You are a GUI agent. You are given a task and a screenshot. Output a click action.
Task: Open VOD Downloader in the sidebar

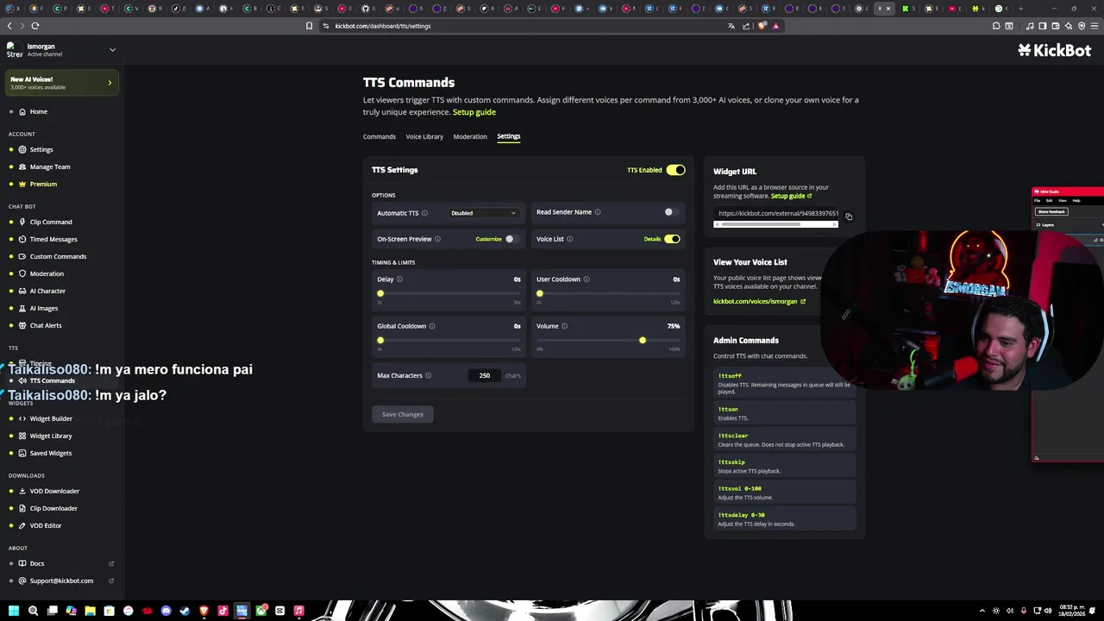(x=54, y=491)
